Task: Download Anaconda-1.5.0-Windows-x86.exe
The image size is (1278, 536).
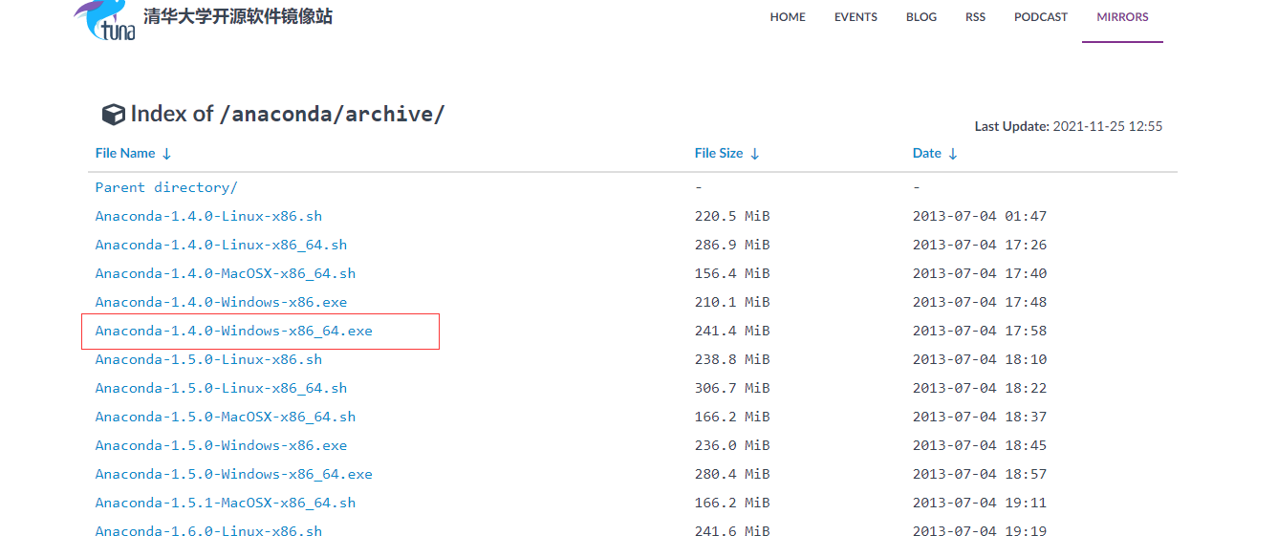Action: click(x=221, y=445)
